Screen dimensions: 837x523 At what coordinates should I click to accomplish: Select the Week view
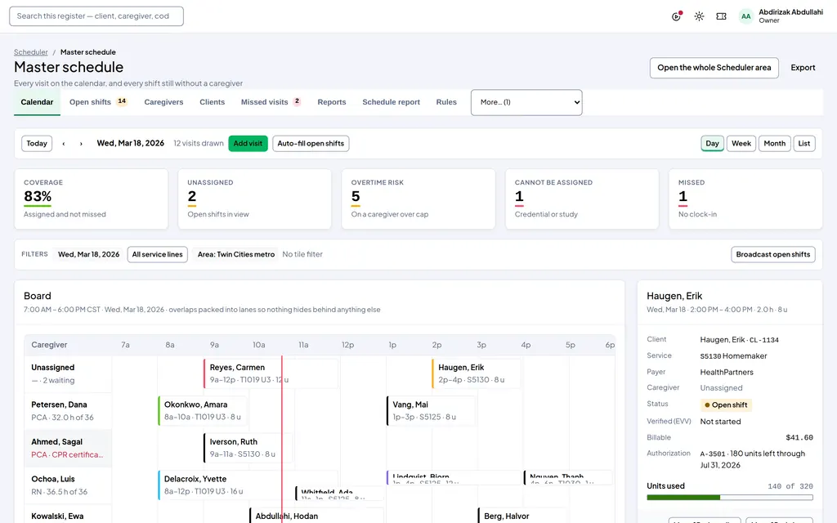(x=741, y=144)
